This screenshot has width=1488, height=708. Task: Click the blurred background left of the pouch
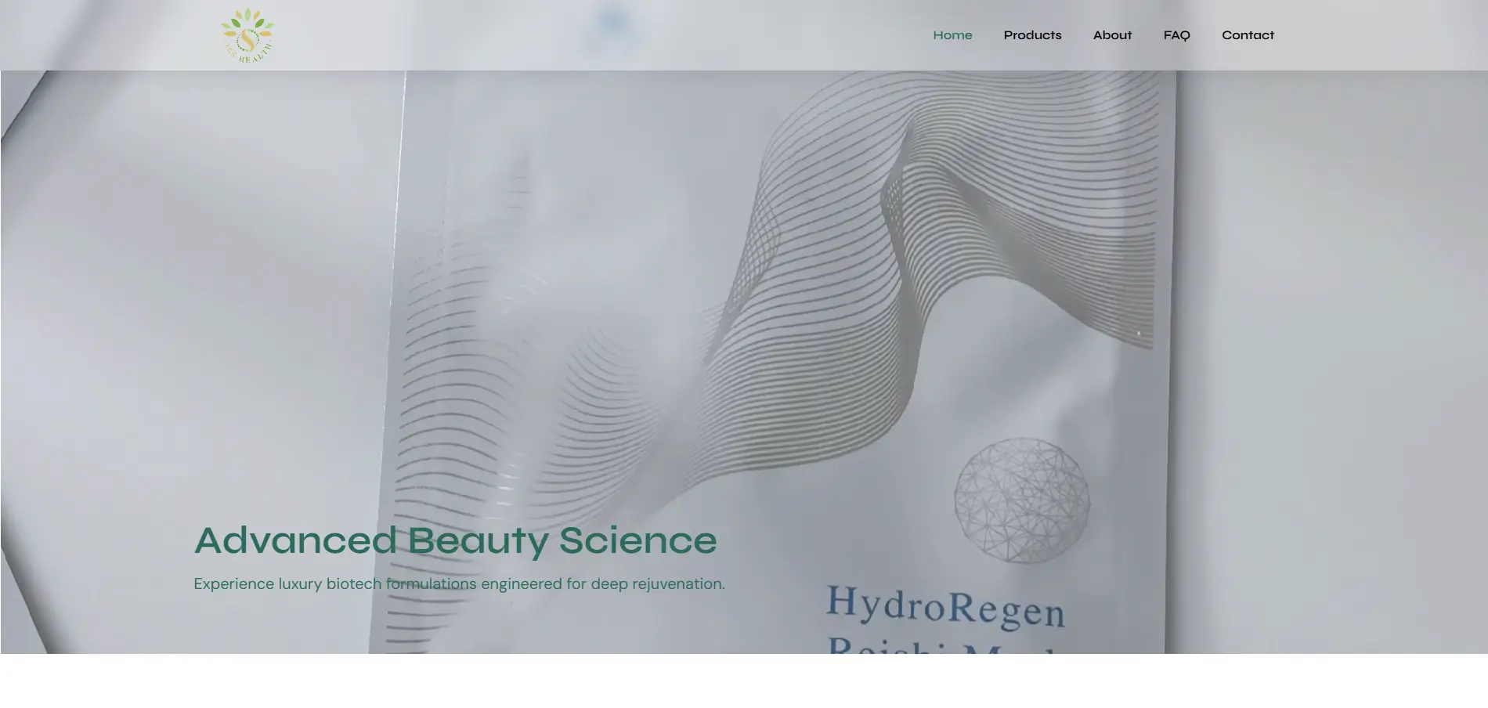pos(196,313)
